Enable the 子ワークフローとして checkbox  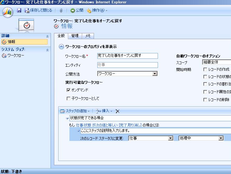69,99
